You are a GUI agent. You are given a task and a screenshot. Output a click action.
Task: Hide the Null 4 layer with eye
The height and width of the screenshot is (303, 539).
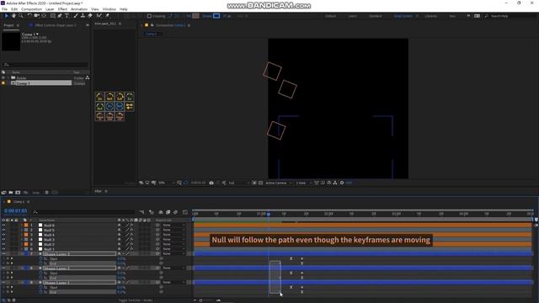pyautogui.click(x=3, y=235)
